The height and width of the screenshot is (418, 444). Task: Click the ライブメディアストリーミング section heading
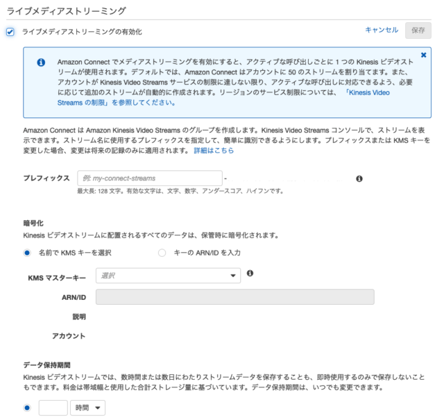pyautogui.click(x=66, y=11)
